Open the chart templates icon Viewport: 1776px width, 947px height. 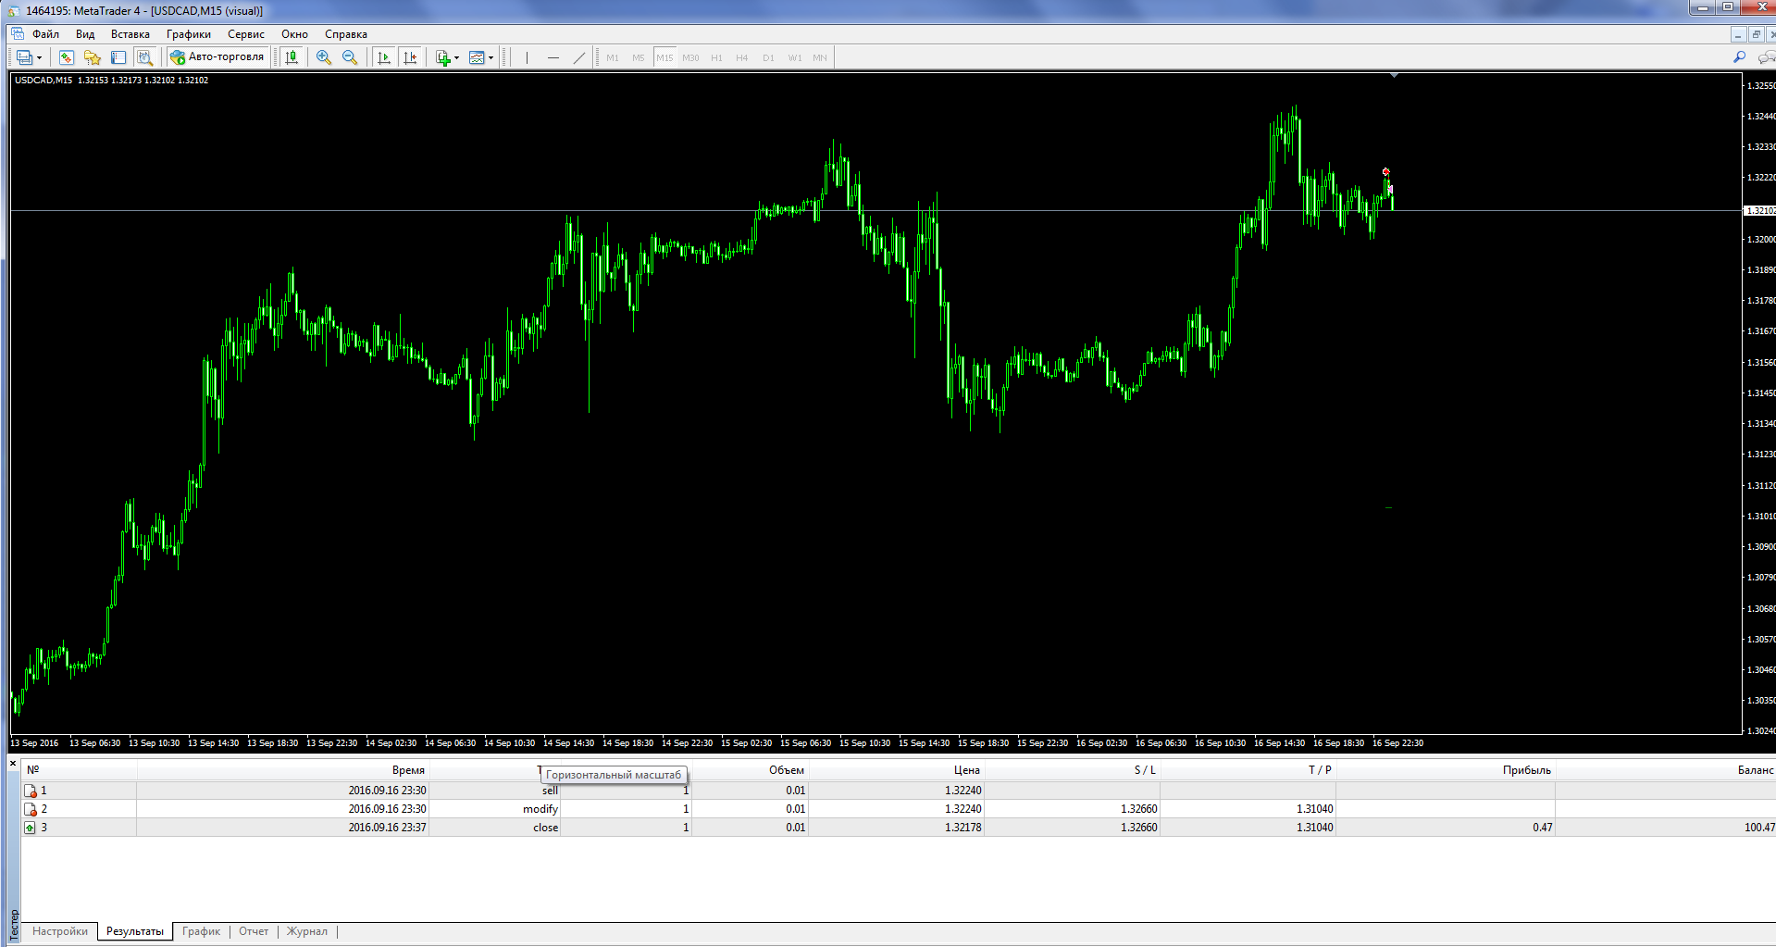pos(477,57)
